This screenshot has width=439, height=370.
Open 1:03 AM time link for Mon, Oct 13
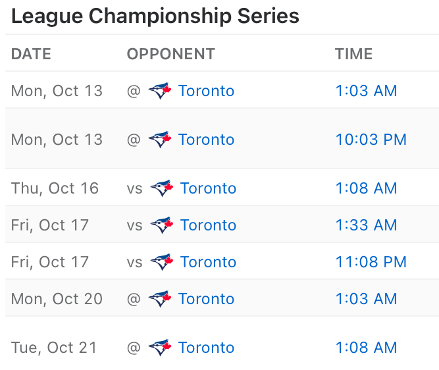[x=366, y=91]
